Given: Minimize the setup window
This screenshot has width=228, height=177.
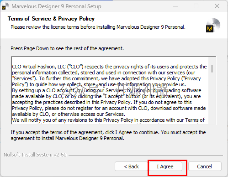Looking at the screenshot, I should click(175, 6).
